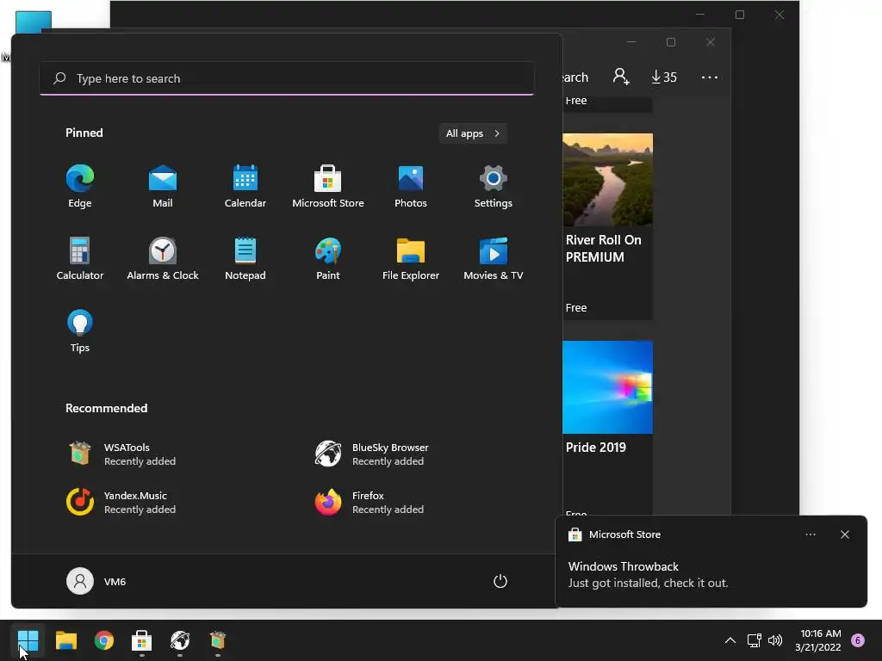
Task: Switch to BlueSky Browser on taskbar
Action: (x=180, y=640)
